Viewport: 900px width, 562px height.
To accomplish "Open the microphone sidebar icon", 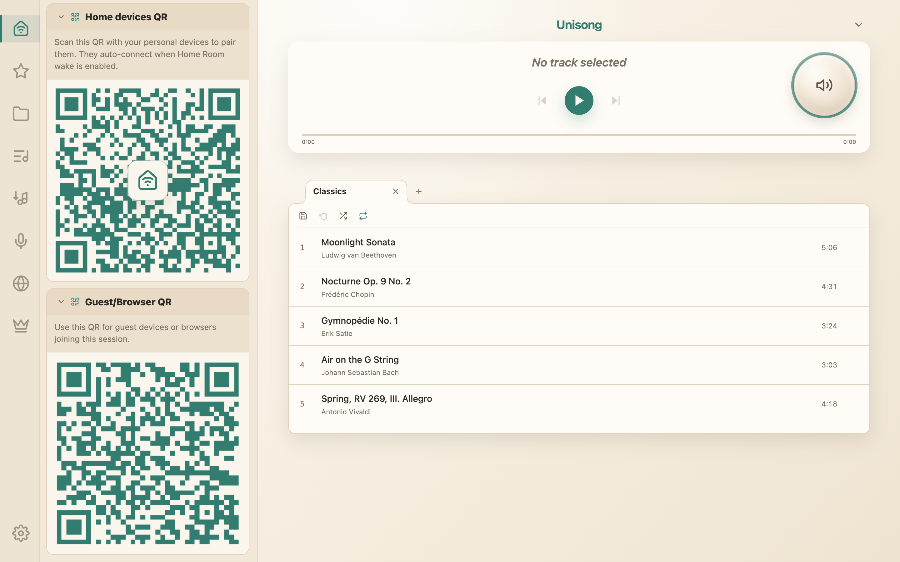I will 21,241.
